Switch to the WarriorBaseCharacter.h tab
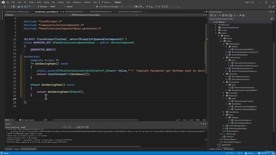The height and width of the screenshot is (155, 276). click(75, 12)
